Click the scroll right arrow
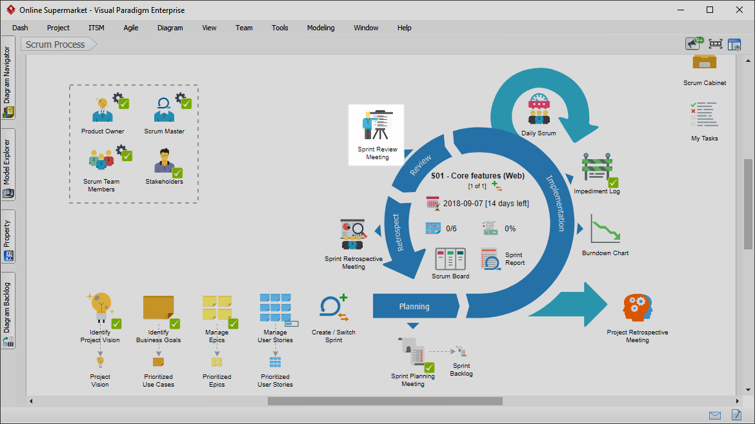755x424 pixels. 737,401
